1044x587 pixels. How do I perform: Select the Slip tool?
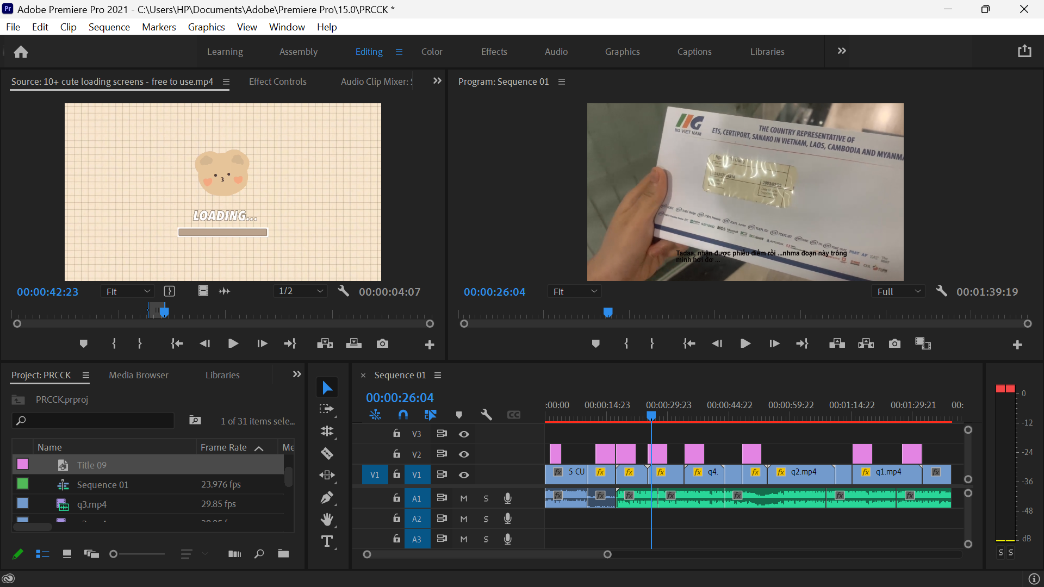(327, 475)
